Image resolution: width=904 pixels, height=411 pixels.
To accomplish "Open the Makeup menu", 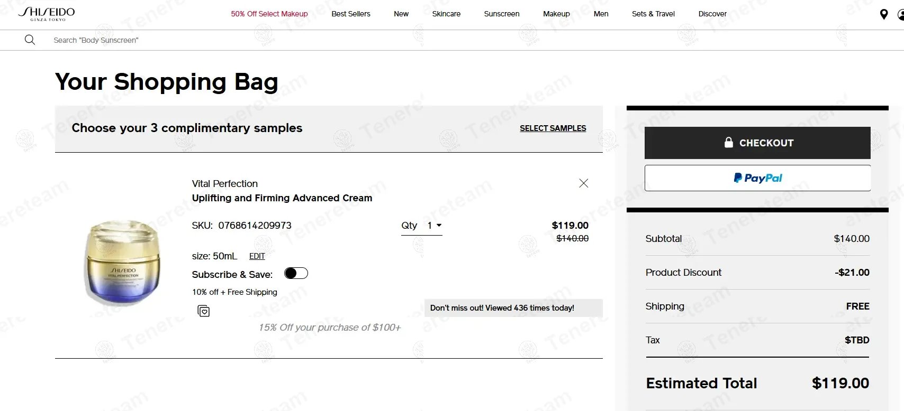I will [556, 14].
